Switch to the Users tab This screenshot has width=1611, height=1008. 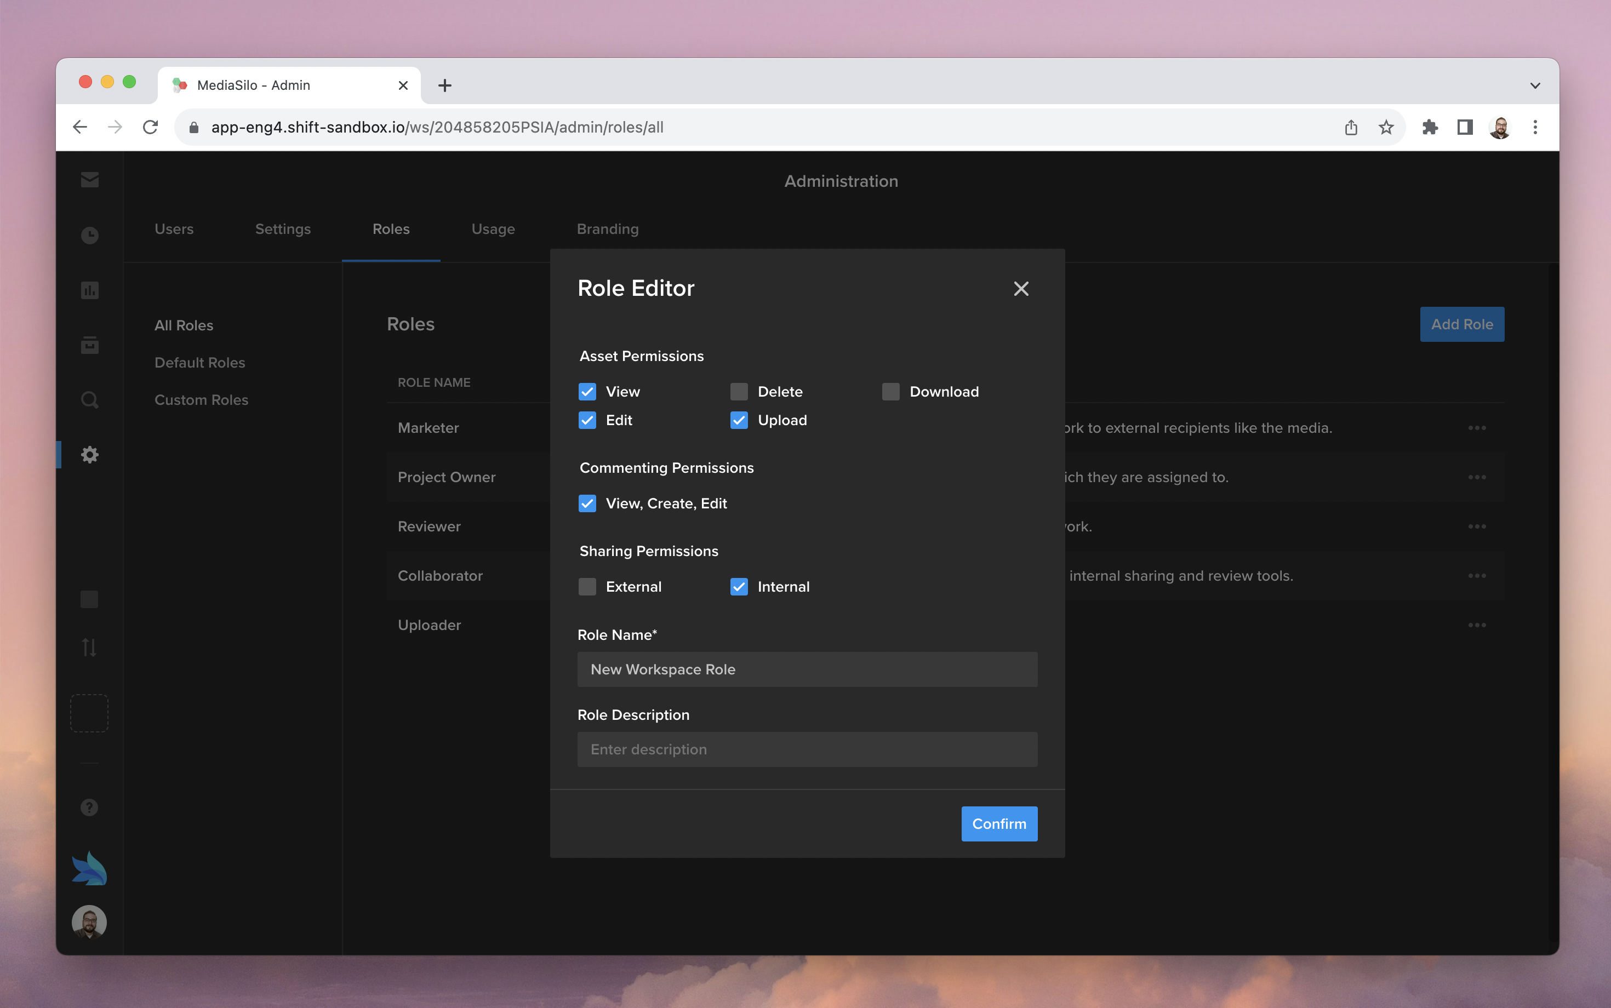(174, 228)
